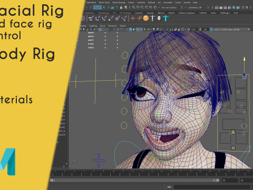253x190 pixels.
Task: Click the top yellow circle face control
Action: coord(125,55)
